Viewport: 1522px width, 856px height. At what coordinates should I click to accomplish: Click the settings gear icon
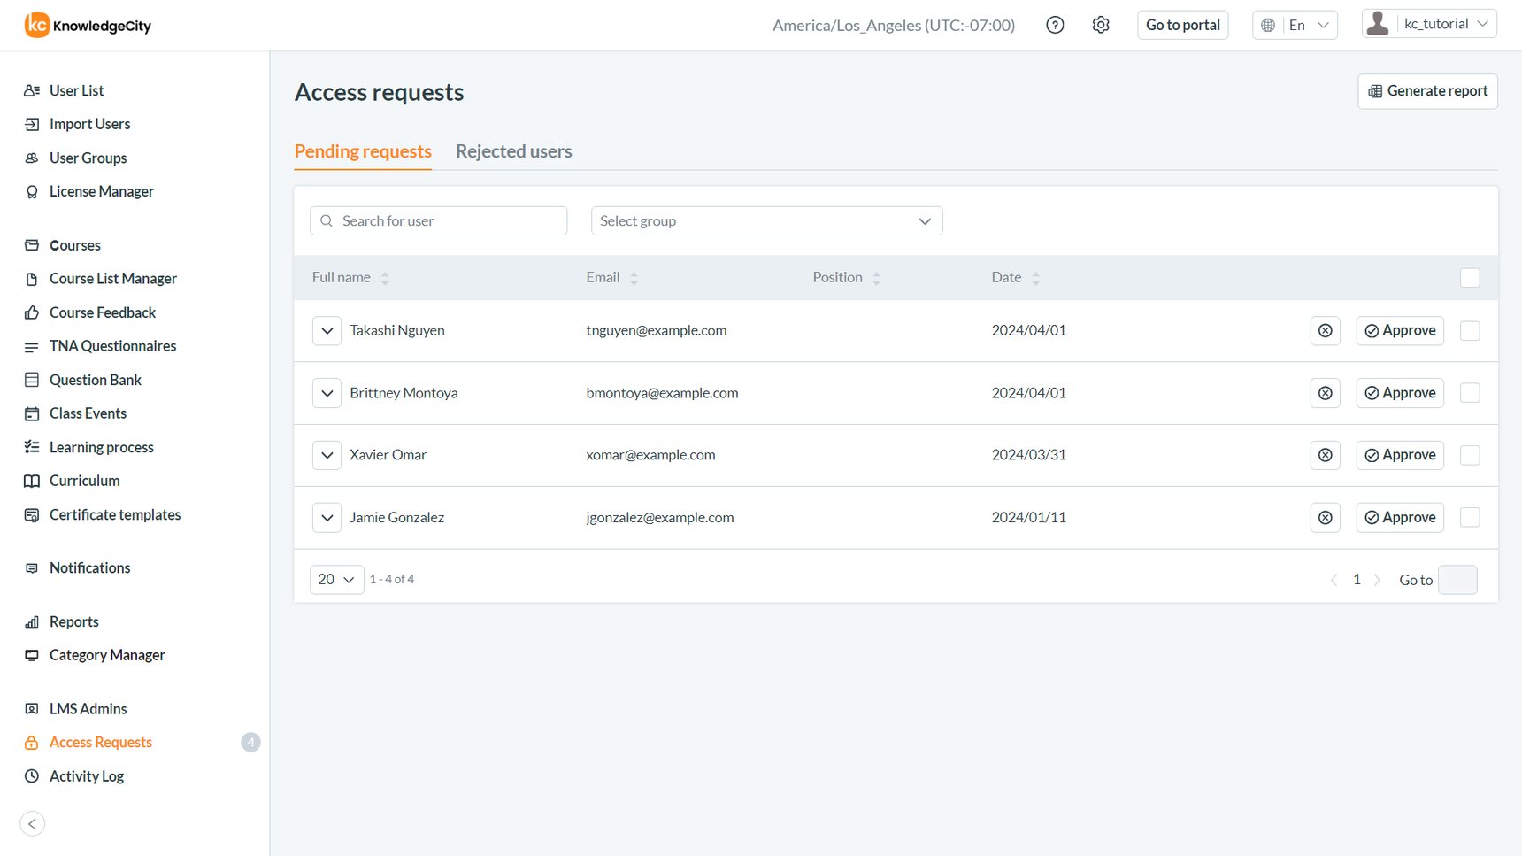(x=1101, y=24)
